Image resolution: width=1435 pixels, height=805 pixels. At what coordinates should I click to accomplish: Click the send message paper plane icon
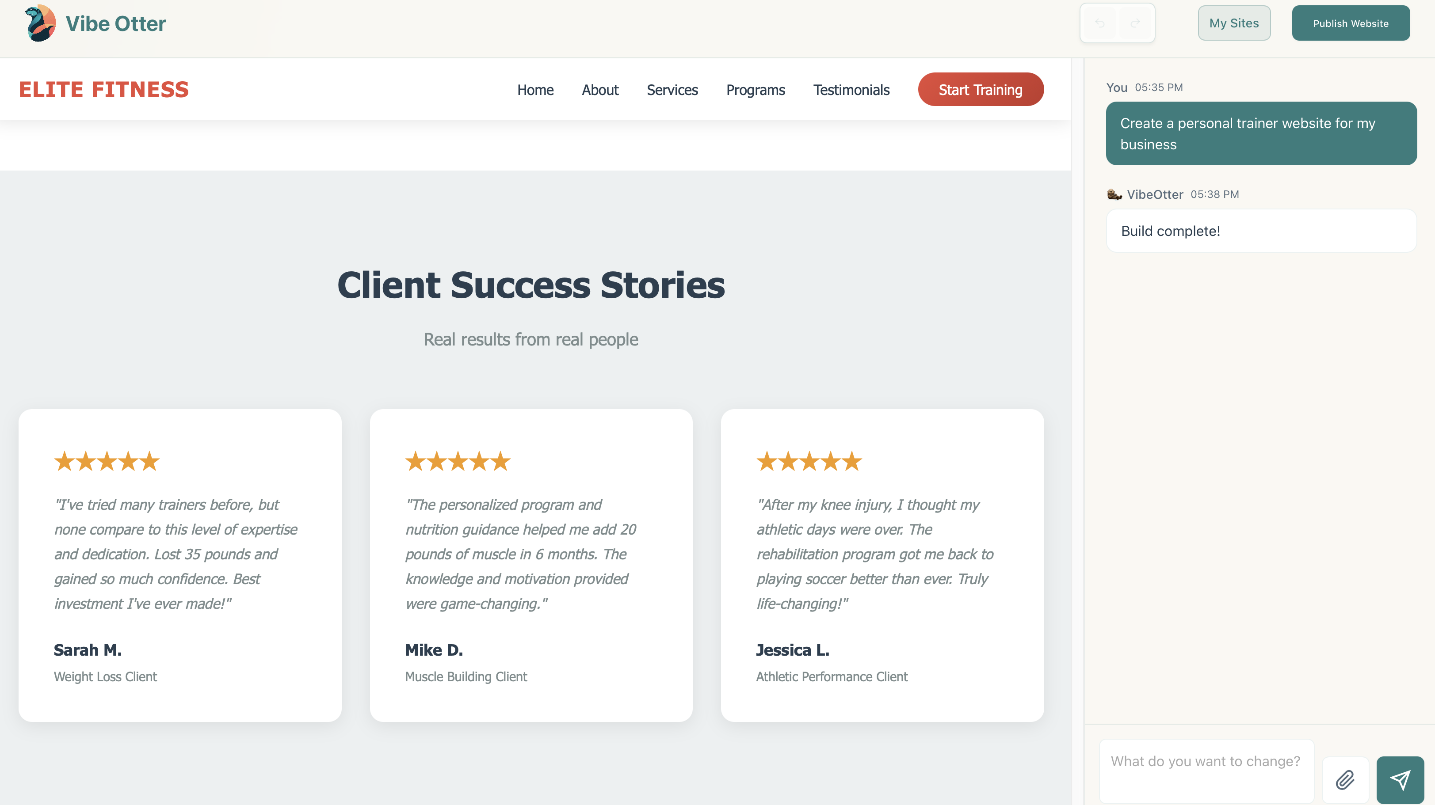tap(1401, 780)
